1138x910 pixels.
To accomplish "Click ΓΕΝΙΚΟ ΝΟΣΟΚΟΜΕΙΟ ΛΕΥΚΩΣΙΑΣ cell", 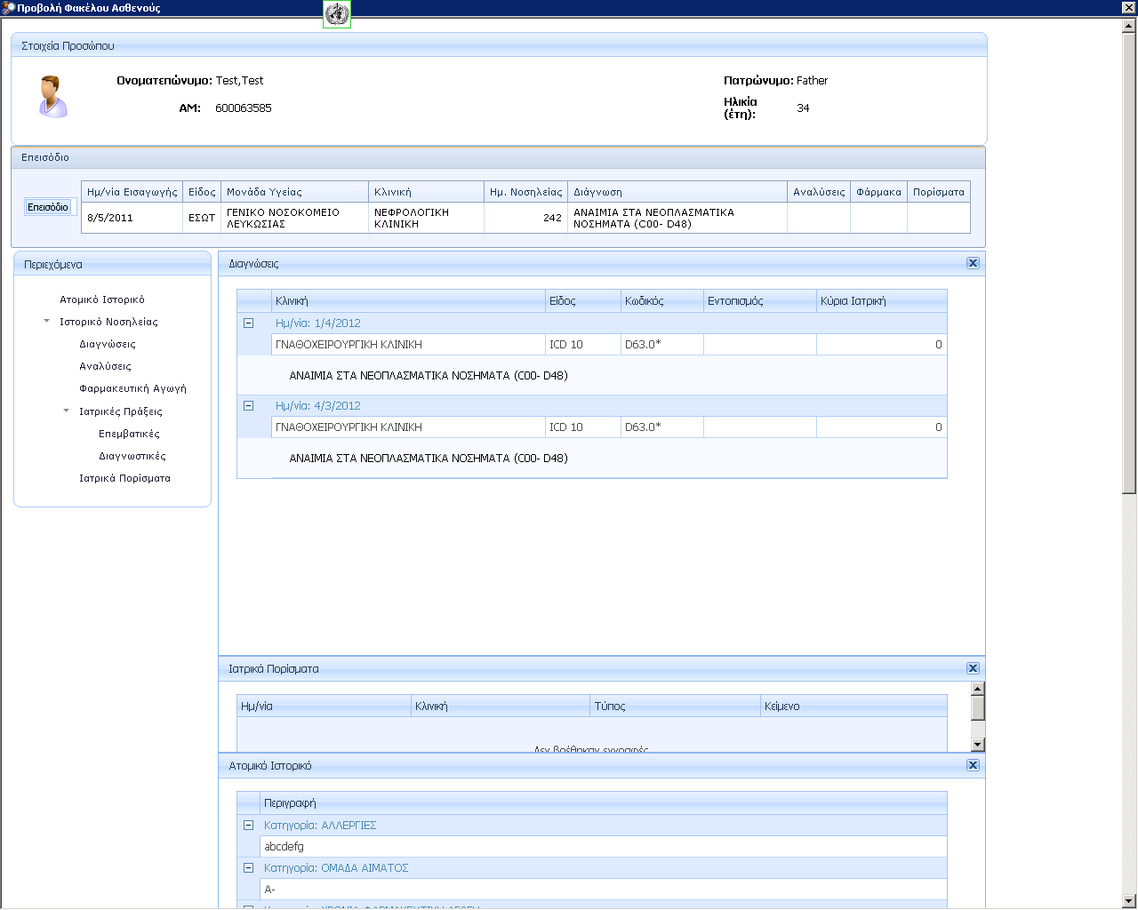I will pos(294,218).
